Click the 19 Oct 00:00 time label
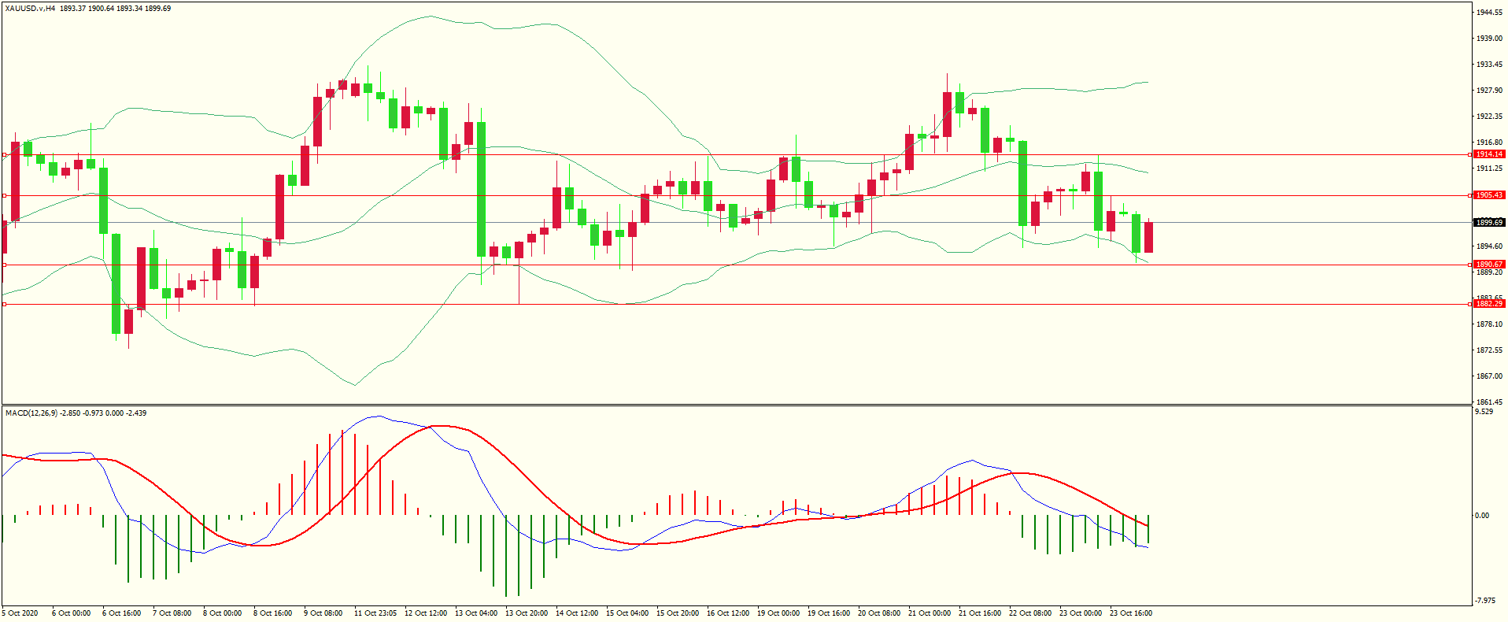Screen dimensions: 1508x622 [x=778, y=613]
